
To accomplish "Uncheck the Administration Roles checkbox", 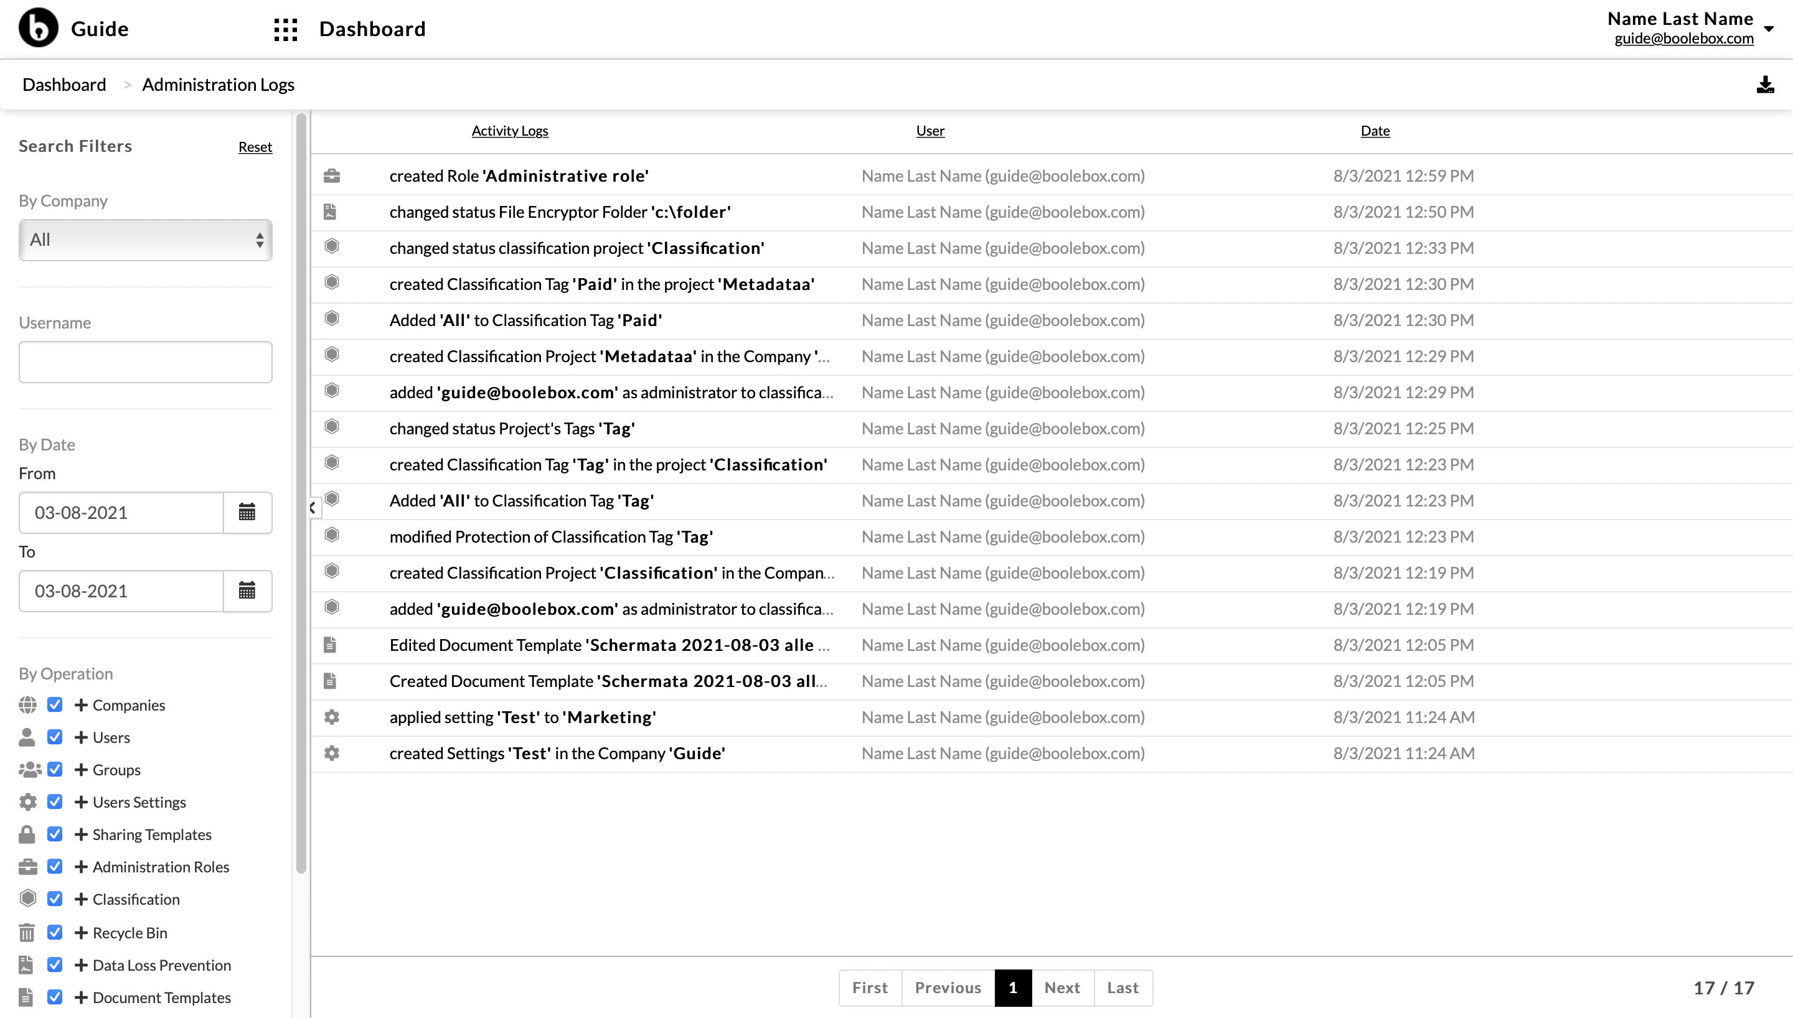I will tap(55, 866).
